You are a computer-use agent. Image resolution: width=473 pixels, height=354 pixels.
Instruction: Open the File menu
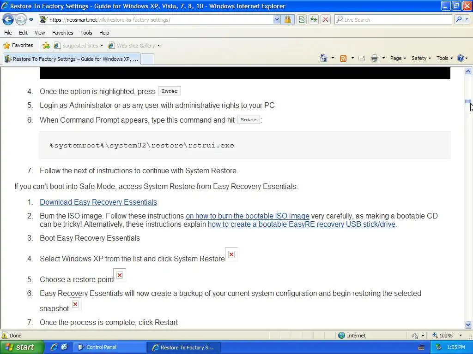(x=8, y=33)
